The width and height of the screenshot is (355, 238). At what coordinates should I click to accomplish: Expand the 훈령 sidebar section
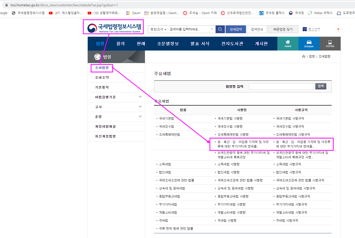[140, 117]
